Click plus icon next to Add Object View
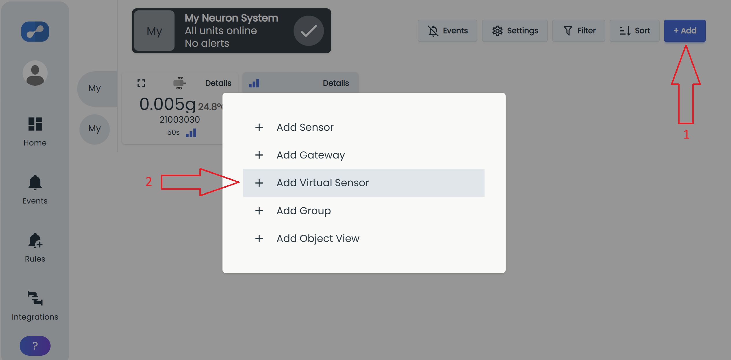731x360 pixels. click(x=259, y=238)
